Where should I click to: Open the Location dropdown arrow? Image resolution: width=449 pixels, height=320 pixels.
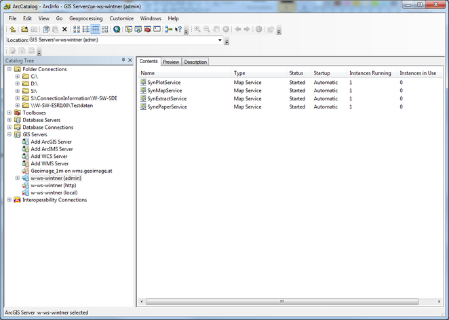pos(220,40)
